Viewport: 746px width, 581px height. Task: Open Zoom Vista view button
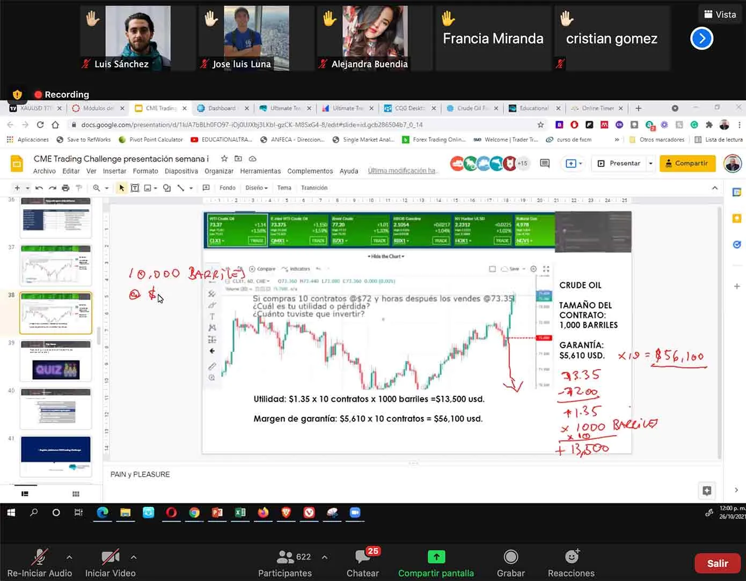tap(720, 14)
